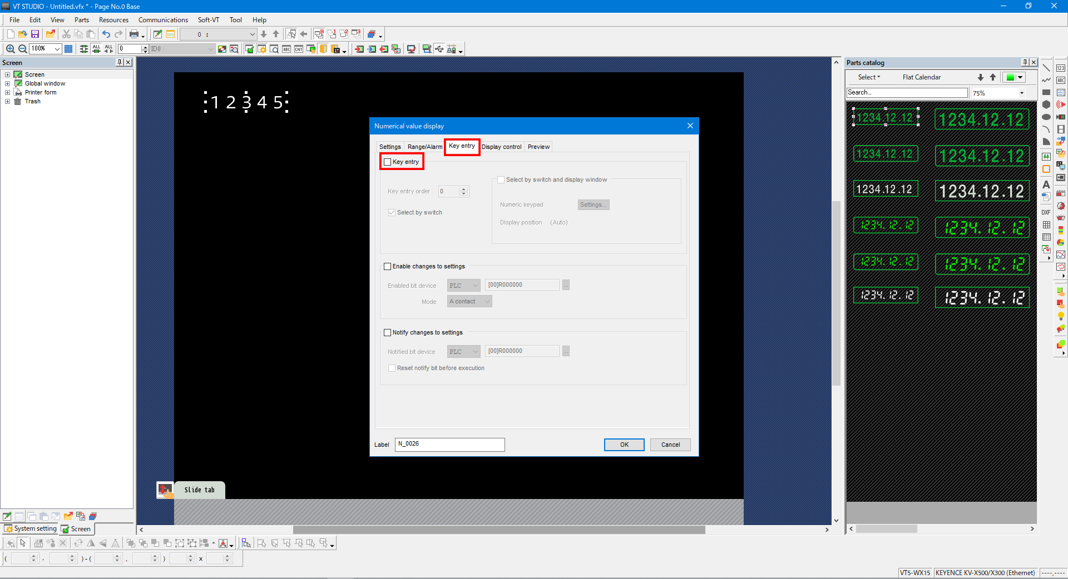
Task: Click the Label text field N_0026
Action: coord(449,445)
